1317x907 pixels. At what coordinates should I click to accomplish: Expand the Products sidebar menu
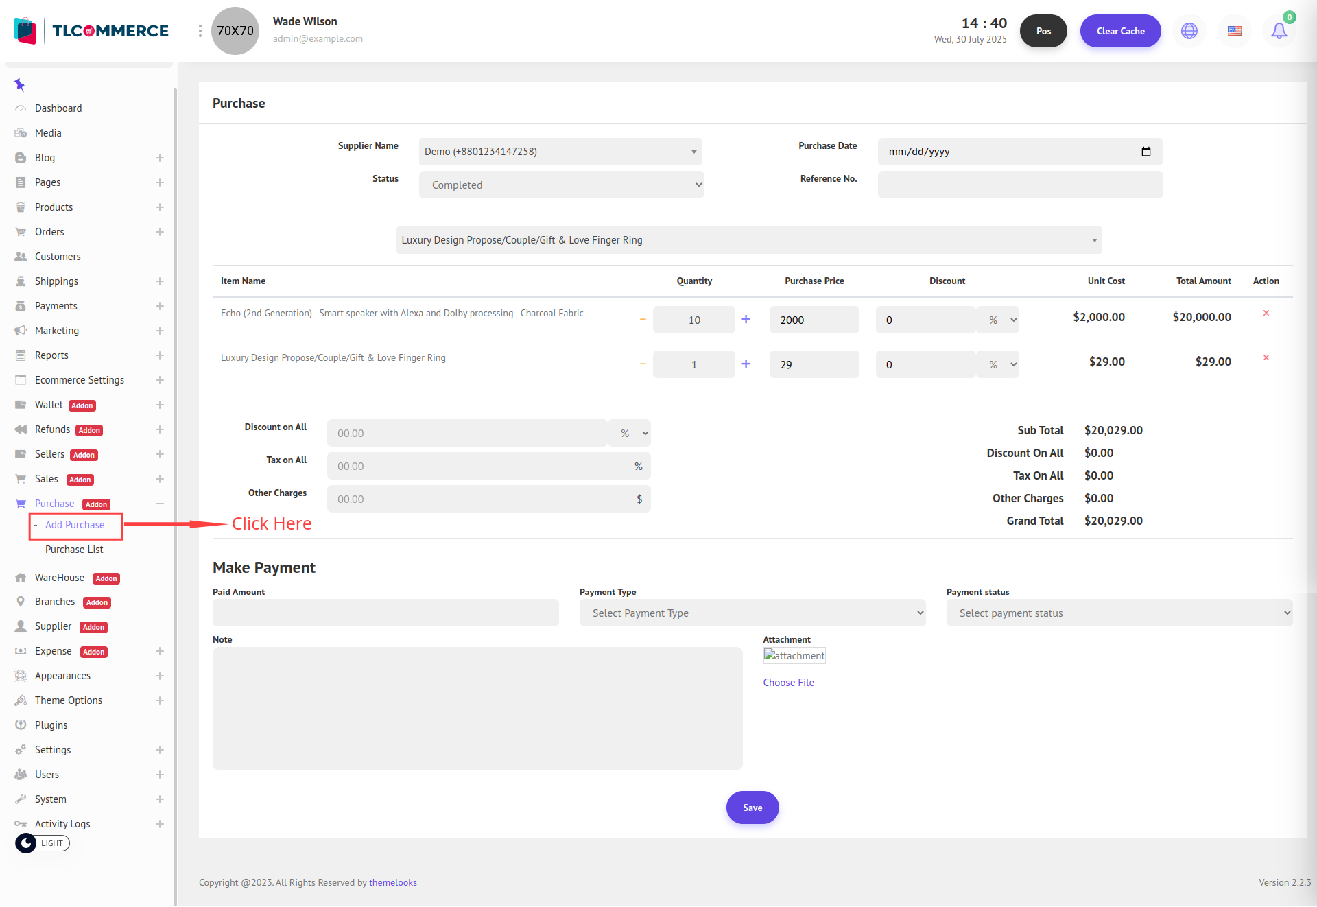click(159, 207)
